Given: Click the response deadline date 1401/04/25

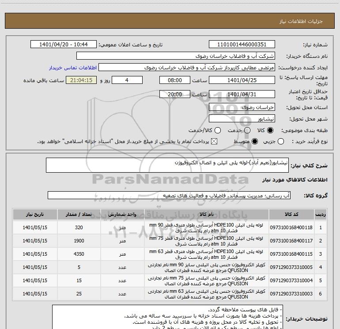Looking at the screenshot, I should (242, 80).
